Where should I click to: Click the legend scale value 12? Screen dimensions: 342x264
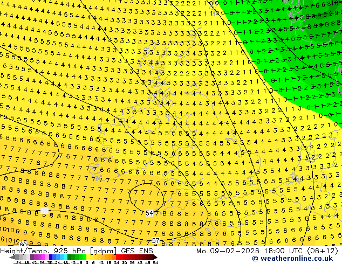coord(101,263)
